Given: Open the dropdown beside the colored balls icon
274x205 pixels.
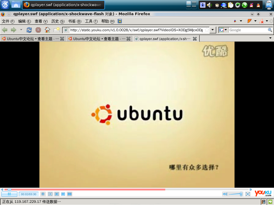Looking at the screenshot, I should point(241,21).
